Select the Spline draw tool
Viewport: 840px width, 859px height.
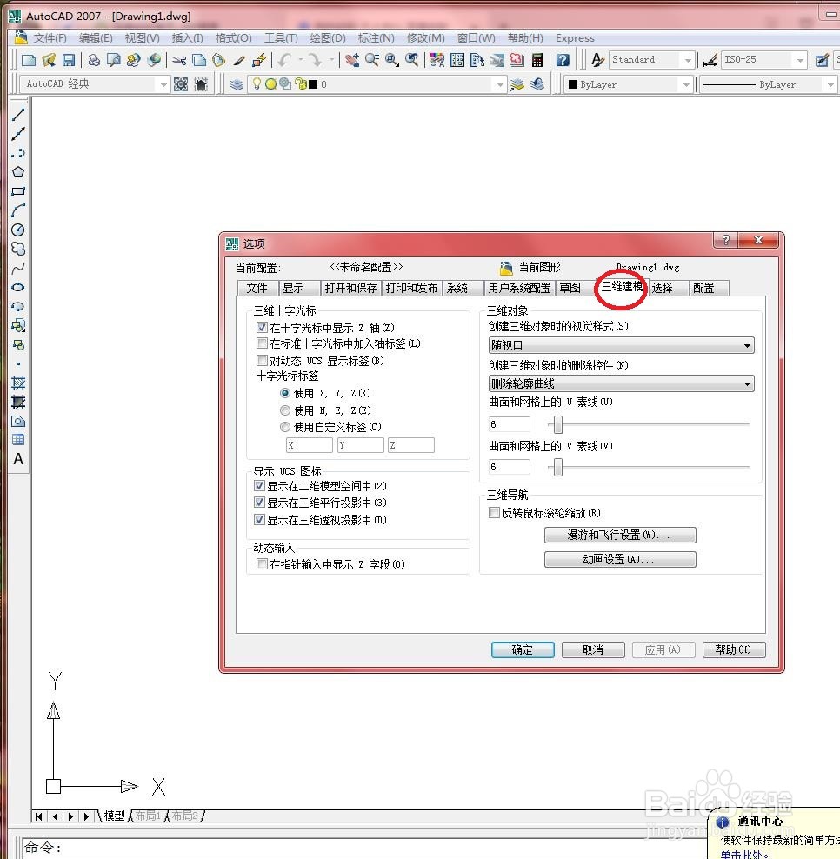(18, 268)
